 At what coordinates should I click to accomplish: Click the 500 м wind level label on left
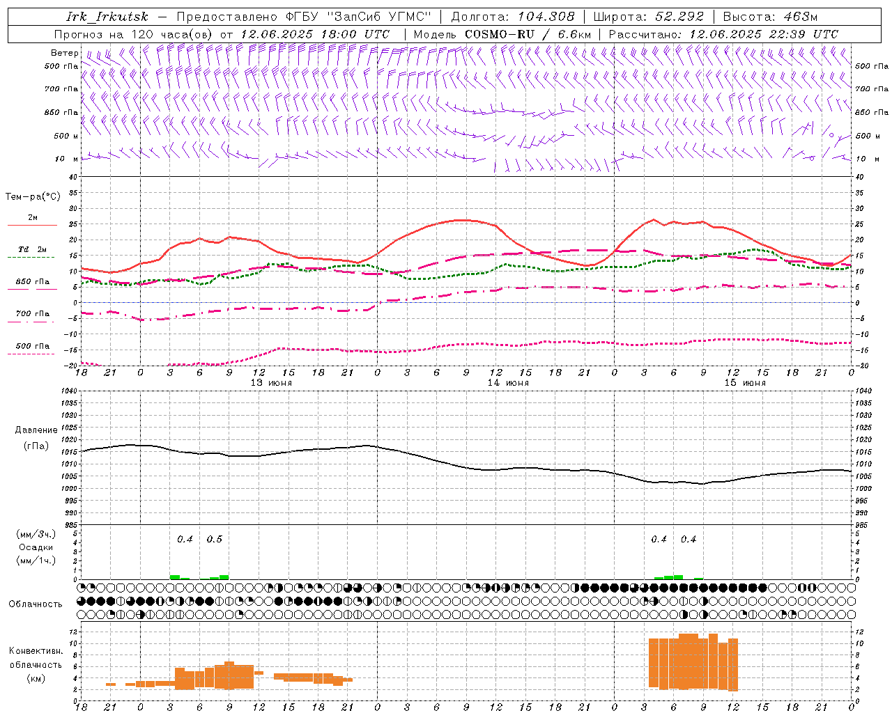(x=66, y=136)
